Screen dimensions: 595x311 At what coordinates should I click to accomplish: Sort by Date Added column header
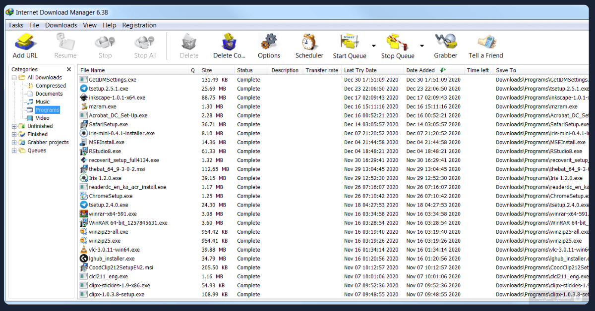434,70
